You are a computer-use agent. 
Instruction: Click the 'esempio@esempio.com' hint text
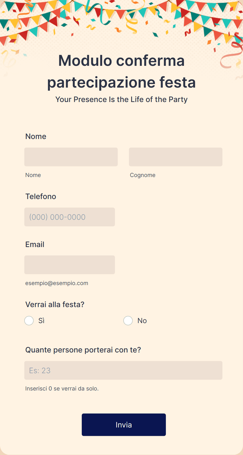tap(57, 283)
